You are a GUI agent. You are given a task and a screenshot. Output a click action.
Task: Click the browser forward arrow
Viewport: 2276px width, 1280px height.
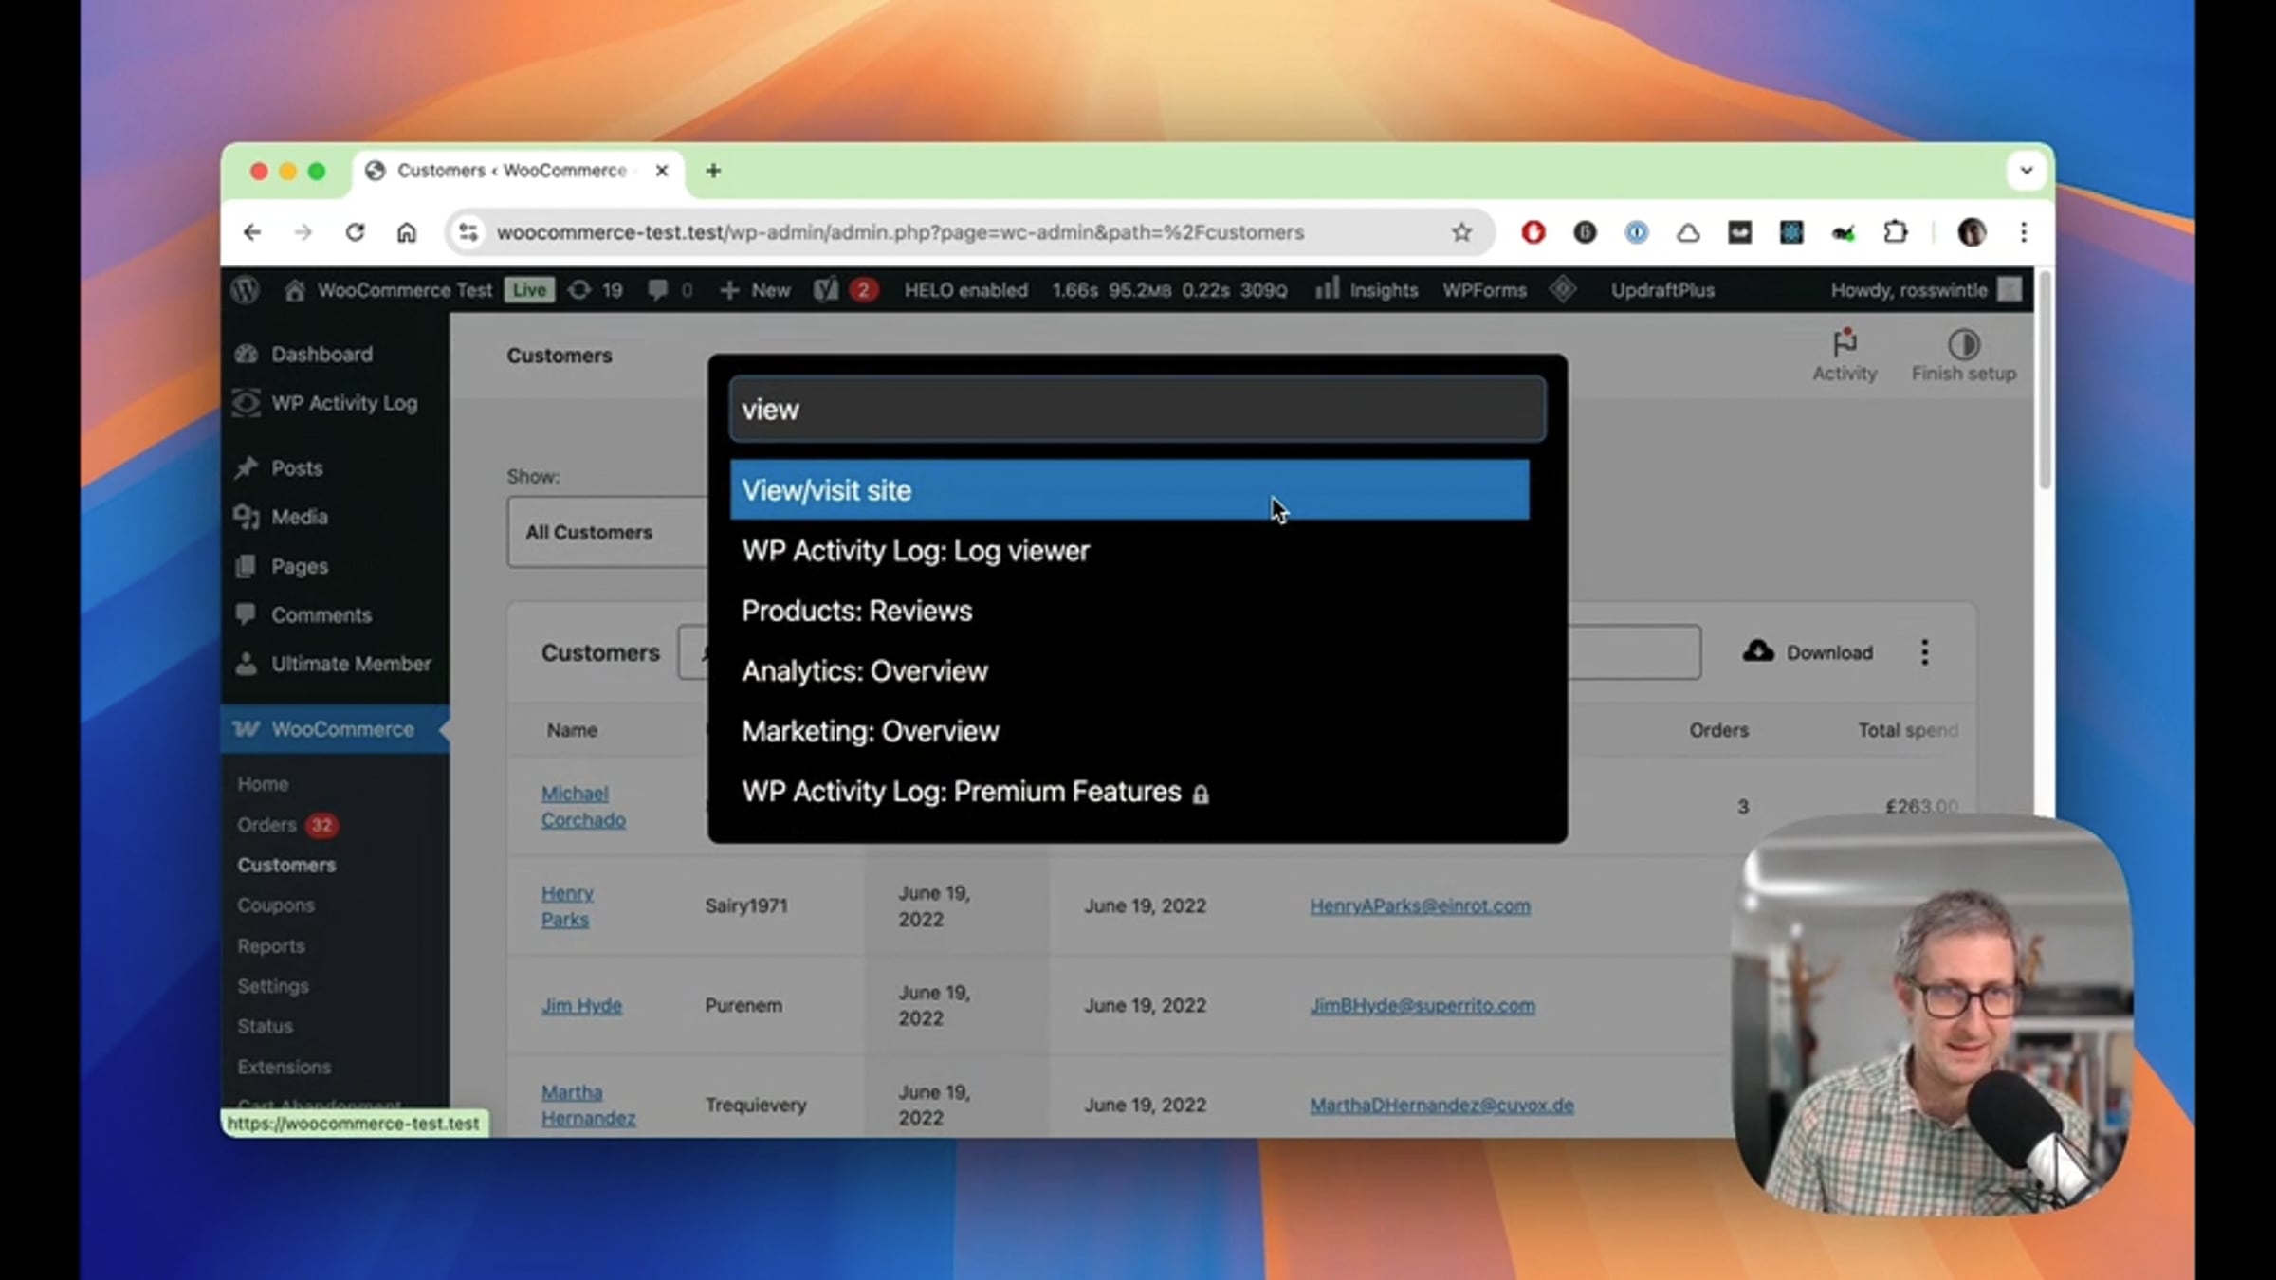click(303, 232)
